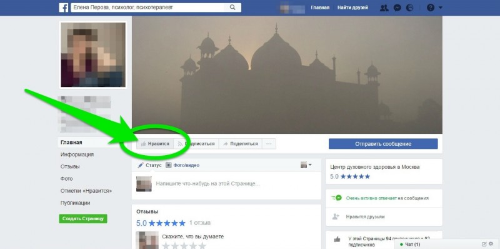Click Нравится друзьям row
Viewport: 500px width, 249px height.
(x=384, y=216)
